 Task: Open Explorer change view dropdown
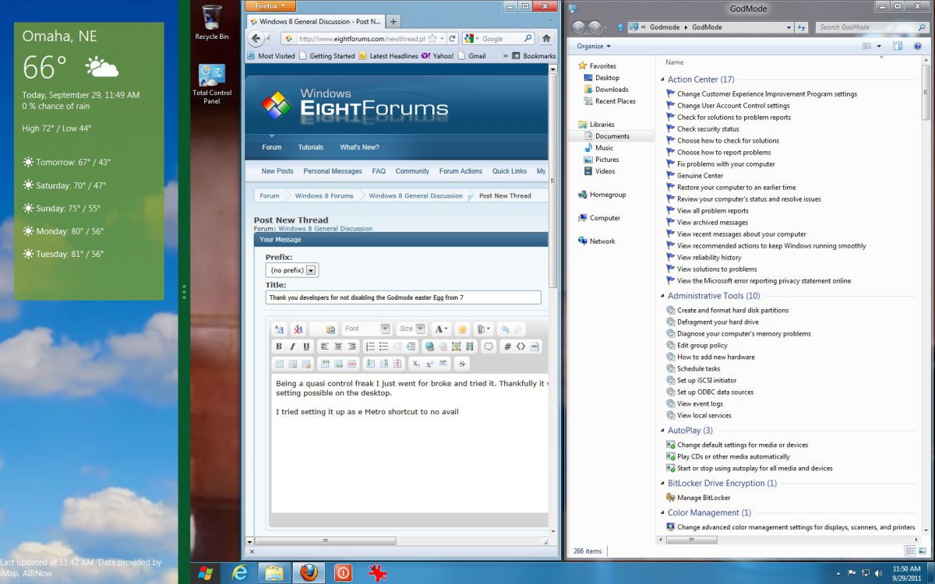(880, 46)
